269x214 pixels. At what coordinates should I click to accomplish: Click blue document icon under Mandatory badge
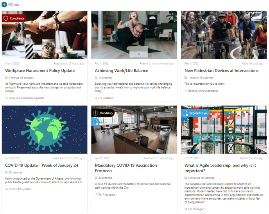pyautogui.click(x=95, y=122)
